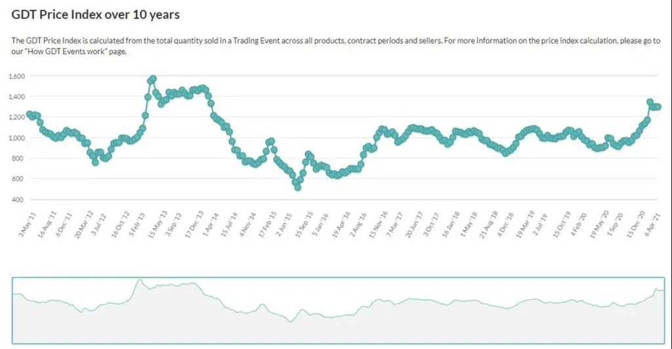672x349 pixels.
Task: Click the lowest dip in the navigator mini chart
Action: 289,321
